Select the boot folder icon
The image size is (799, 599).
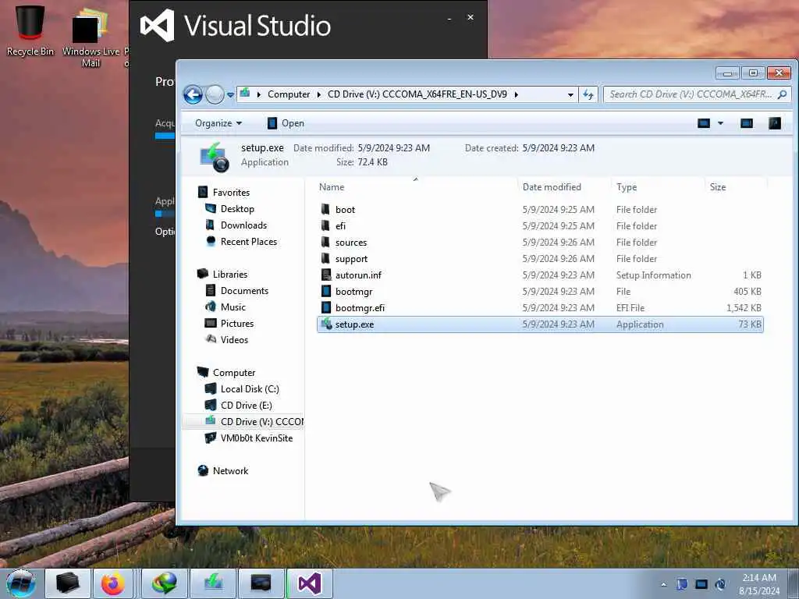325,209
